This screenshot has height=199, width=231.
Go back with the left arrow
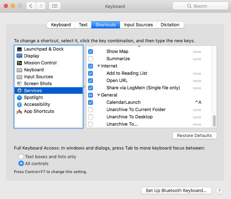pyautogui.click(x=31, y=6)
